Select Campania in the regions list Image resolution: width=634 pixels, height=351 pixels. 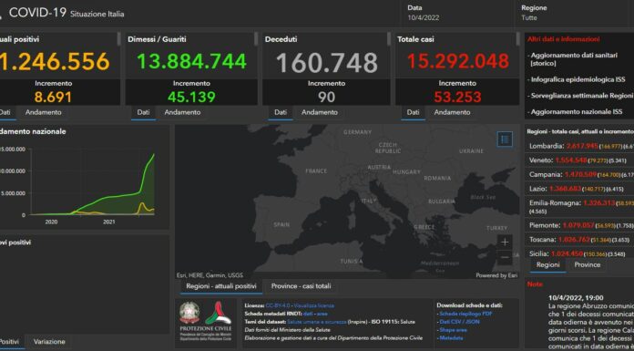(x=580, y=174)
